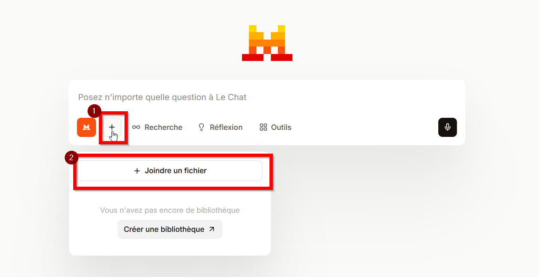The image size is (539, 277).
Task: Click the pixelated Mistral logo
Action: (x=267, y=43)
